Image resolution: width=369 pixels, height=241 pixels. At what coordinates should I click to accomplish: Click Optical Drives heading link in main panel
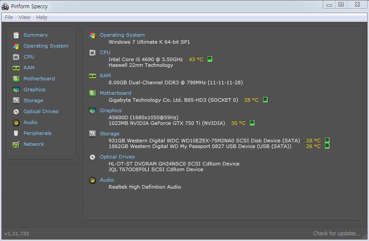pyautogui.click(x=117, y=157)
